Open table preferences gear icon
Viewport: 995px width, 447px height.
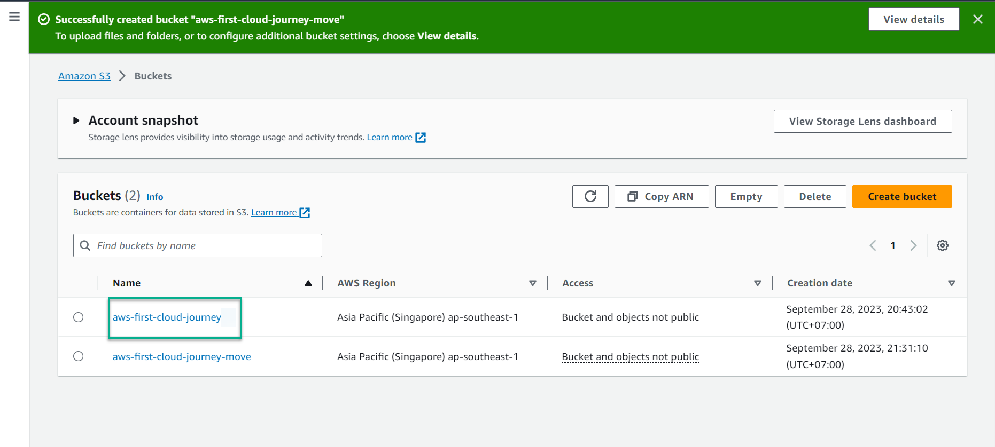point(943,245)
